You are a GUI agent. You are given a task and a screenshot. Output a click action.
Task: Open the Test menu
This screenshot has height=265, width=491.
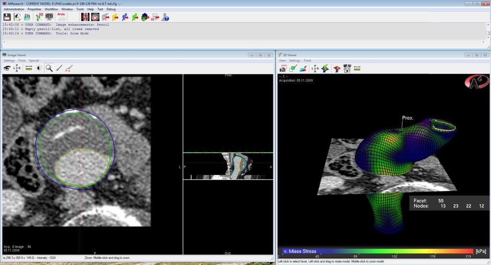[x=100, y=9]
